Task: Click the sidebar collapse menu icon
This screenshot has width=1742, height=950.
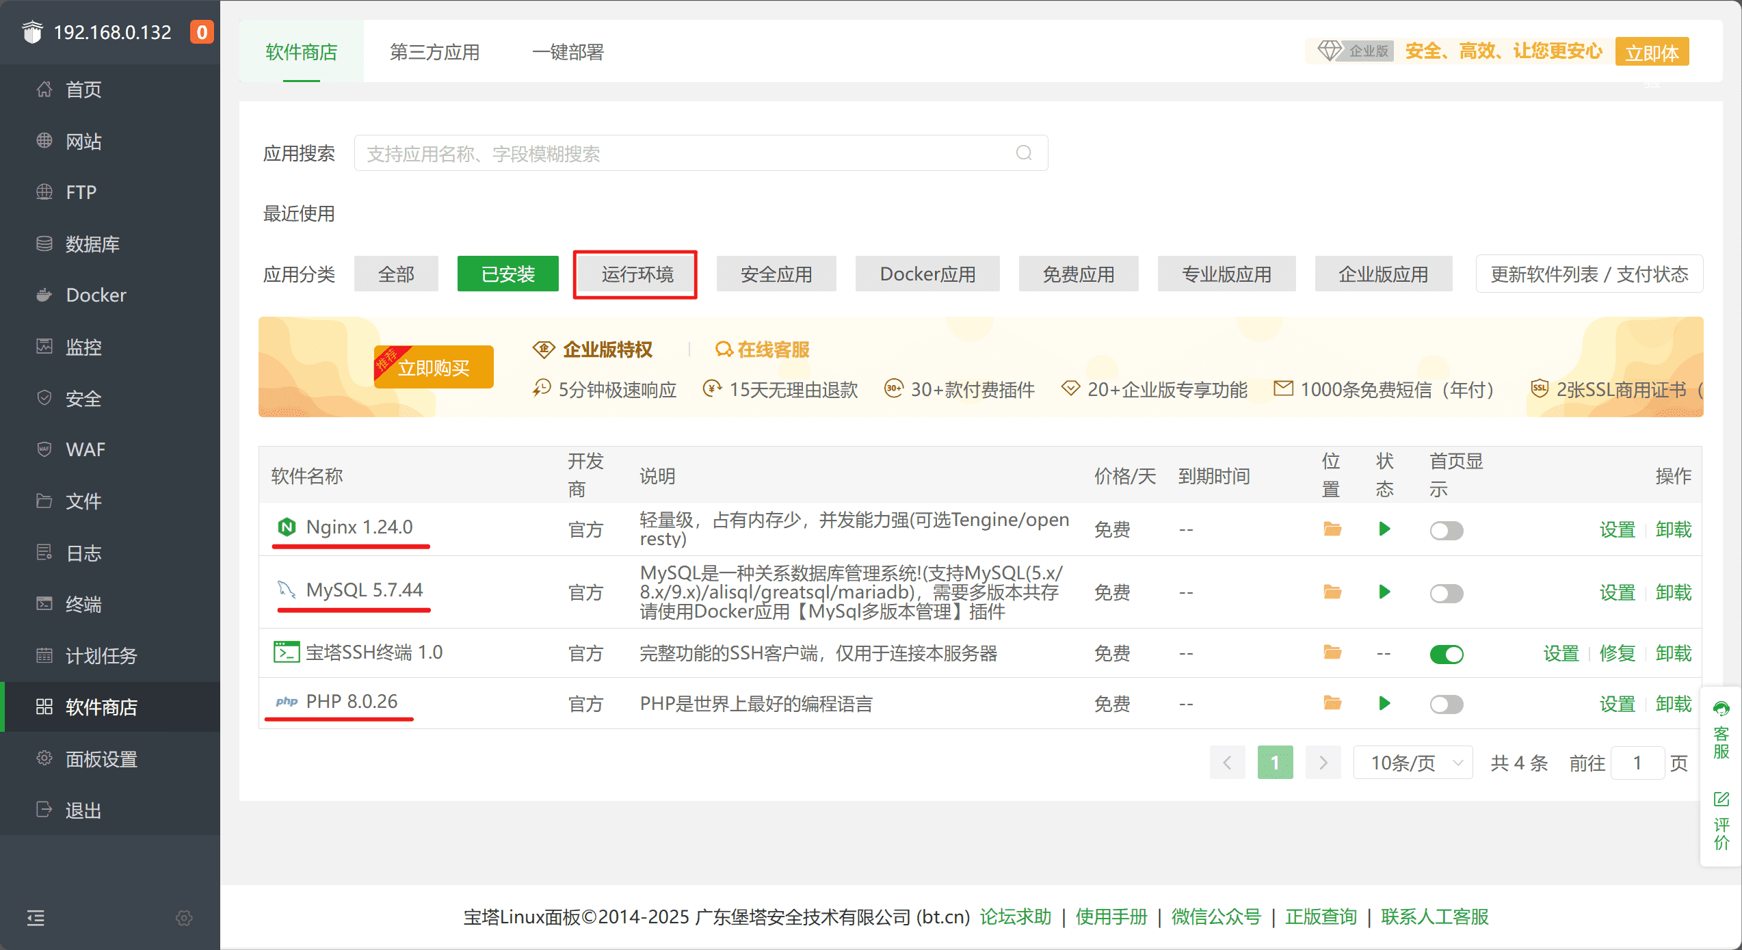Action: click(36, 917)
